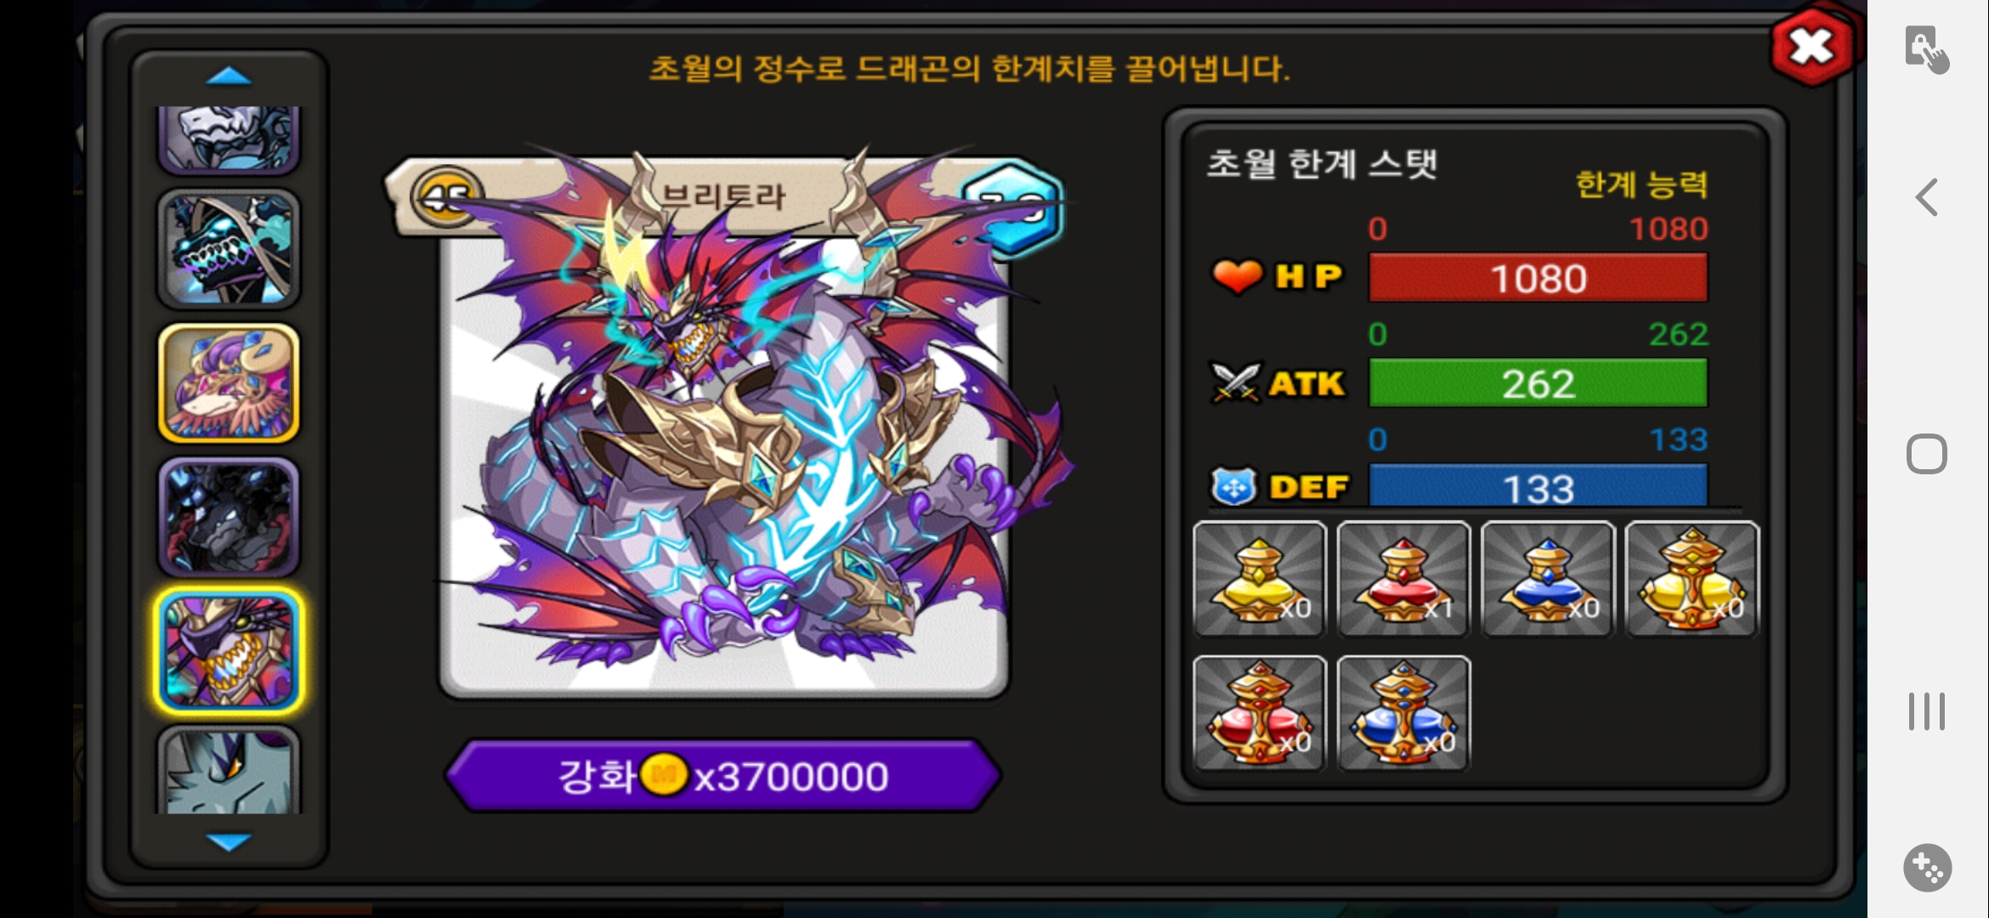Choose the blue-glowing skeletal dragon thumbnail
Image resolution: width=1989 pixels, height=918 pixels.
coord(229,249)
